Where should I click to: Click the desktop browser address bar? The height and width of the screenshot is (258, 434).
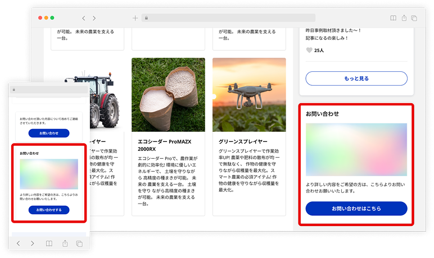[x=228, y=18]
